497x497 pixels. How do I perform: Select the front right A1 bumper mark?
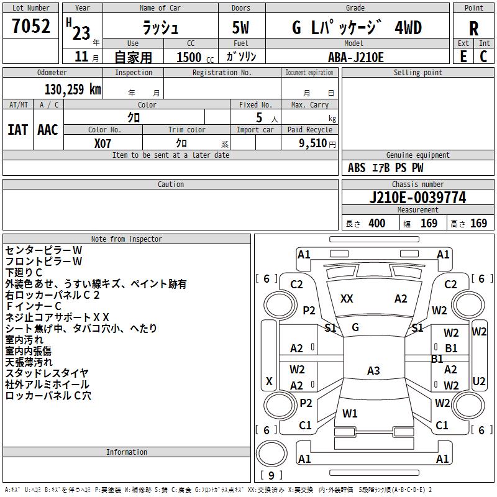click(443, 255)
